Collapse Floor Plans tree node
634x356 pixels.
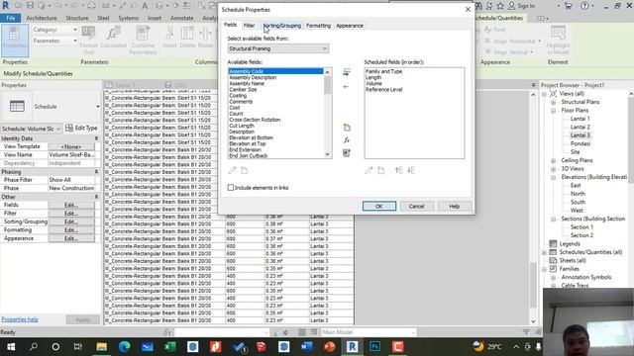[553, 111]
